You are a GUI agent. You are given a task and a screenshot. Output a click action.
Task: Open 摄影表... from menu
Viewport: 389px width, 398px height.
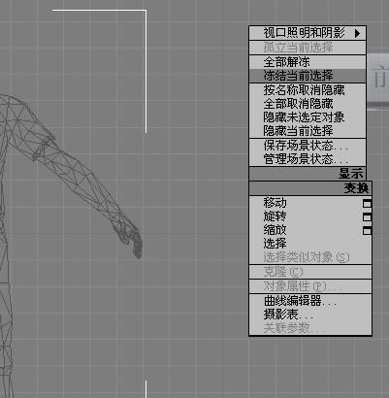(310, 315)
